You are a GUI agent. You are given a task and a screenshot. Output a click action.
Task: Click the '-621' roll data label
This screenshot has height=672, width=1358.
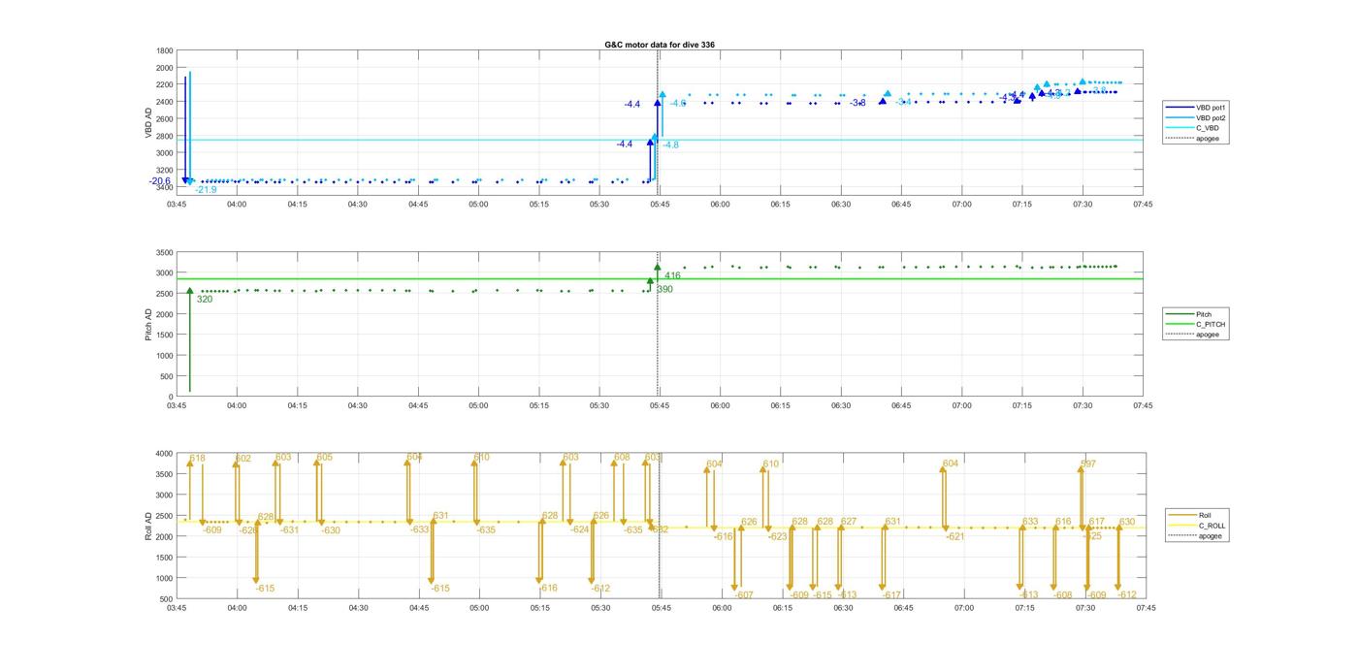coord(955,537)
